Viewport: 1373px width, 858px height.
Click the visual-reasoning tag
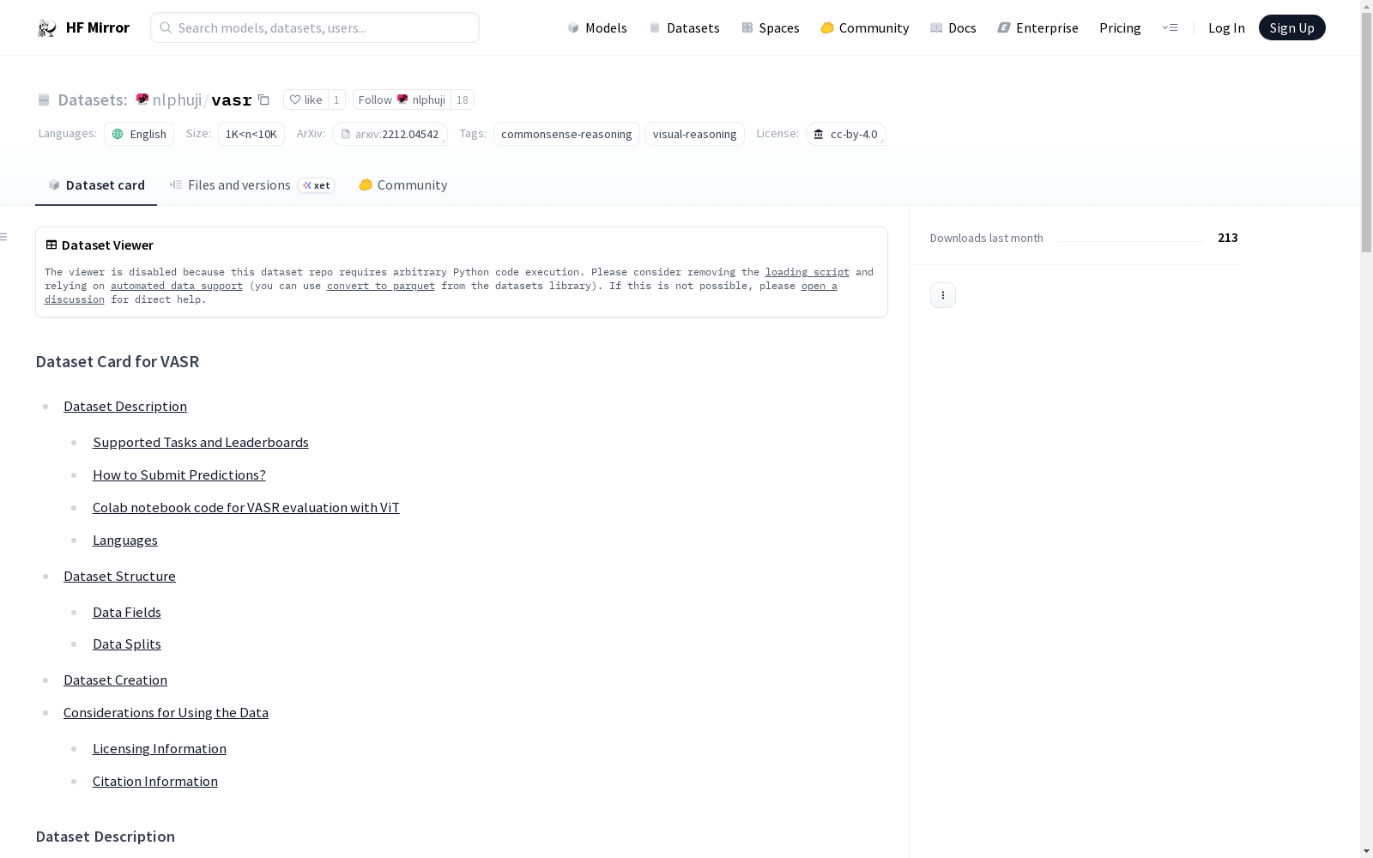pos(695,134)
